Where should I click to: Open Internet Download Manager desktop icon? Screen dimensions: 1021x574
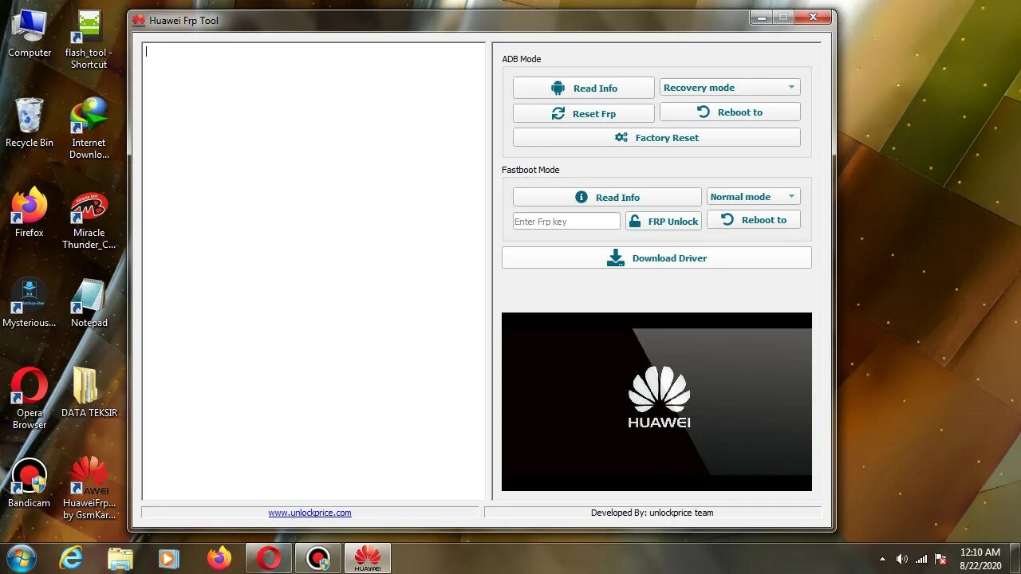[89, 128]
